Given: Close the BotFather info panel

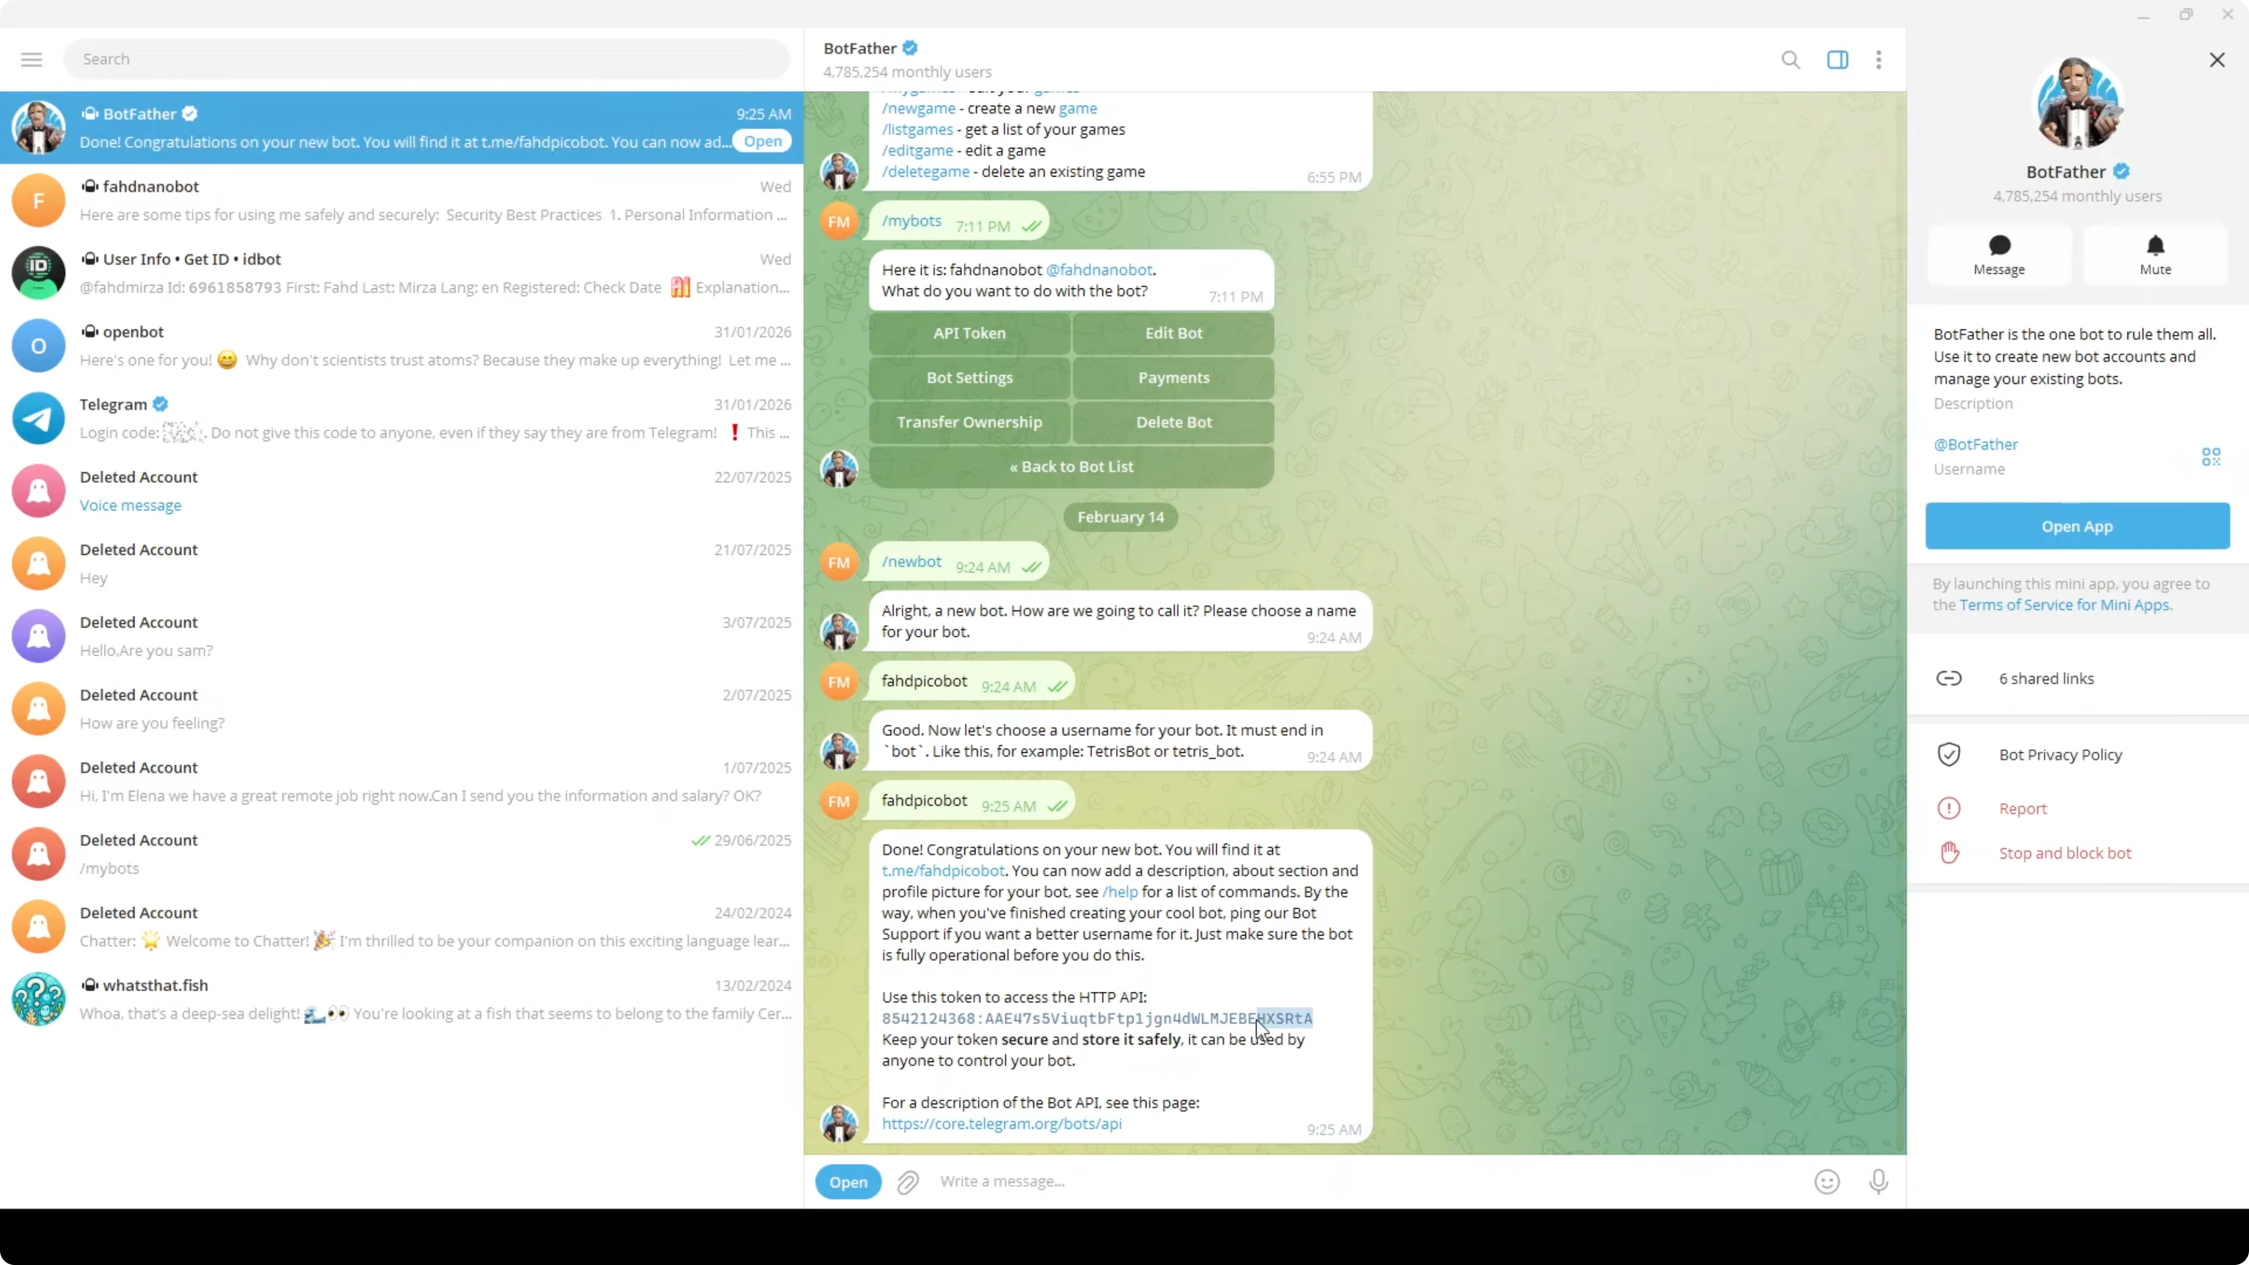Looking at the screenshot, I should tap(2217, 59).
